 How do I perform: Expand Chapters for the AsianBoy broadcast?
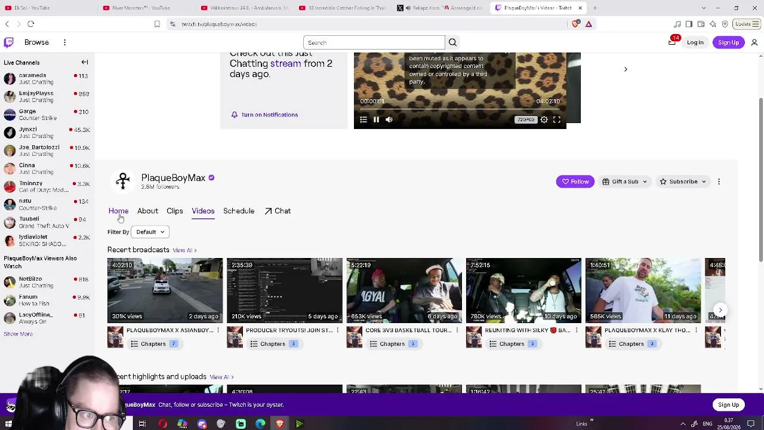[154, 344]
